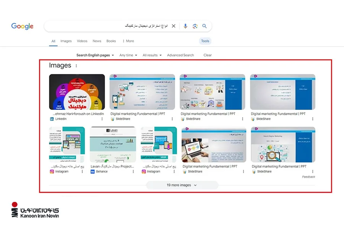Clear the search query with the X
The width and height of the screenshot is (344, 229).
click(174, 26)
